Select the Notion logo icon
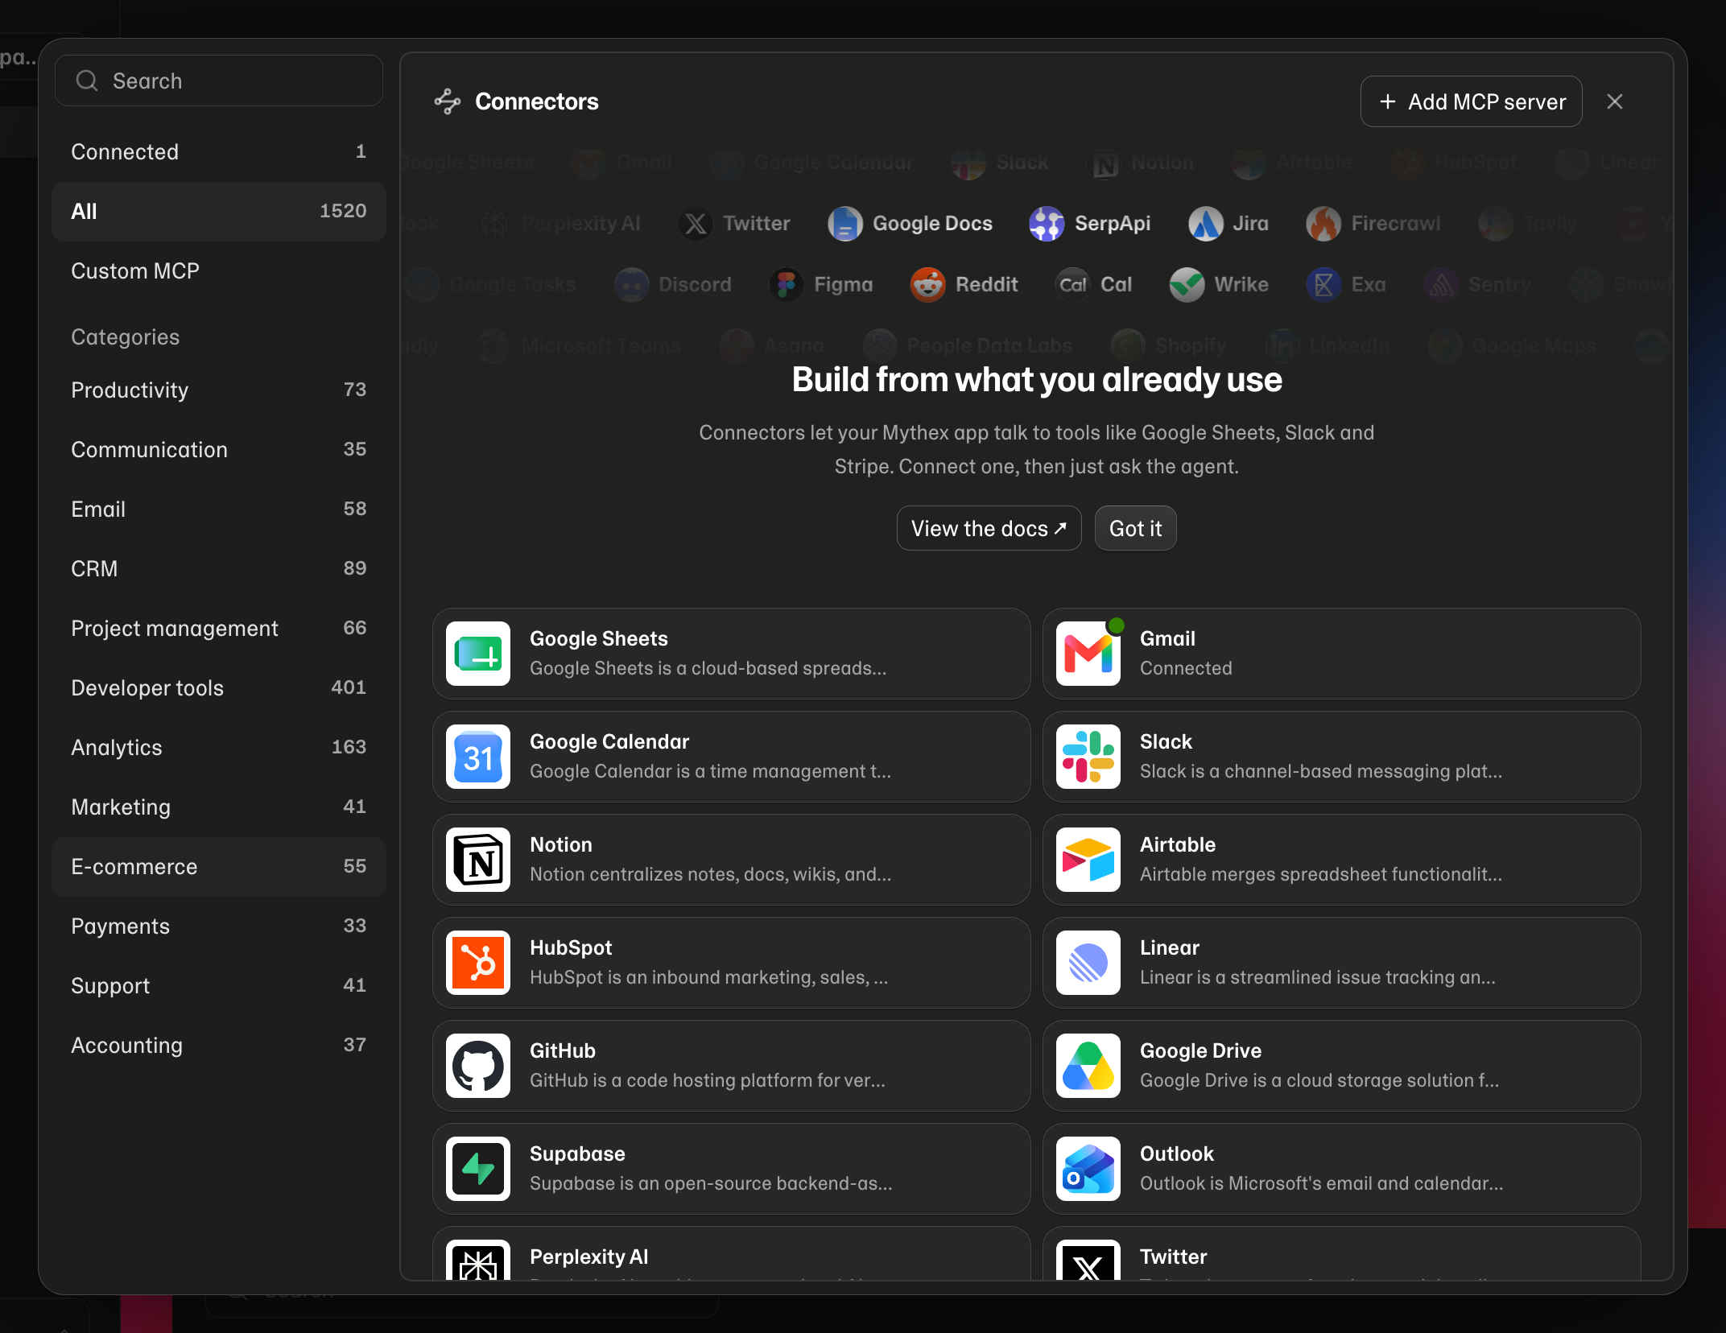 tap(478, 860)
